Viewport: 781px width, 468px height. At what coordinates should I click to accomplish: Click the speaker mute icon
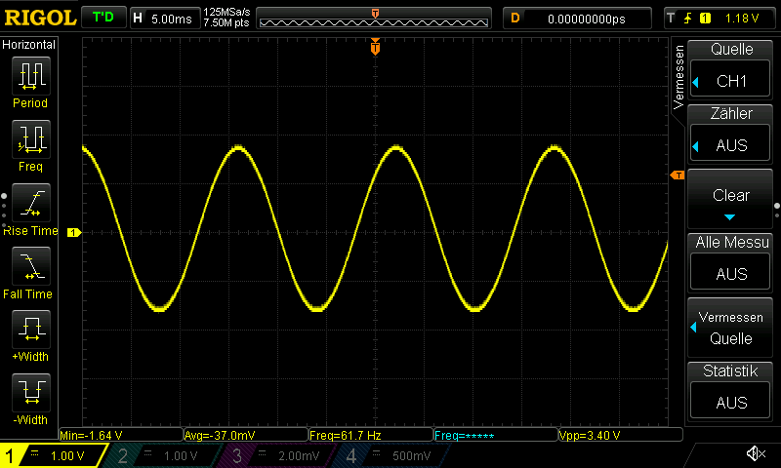(x=755, y=454)
